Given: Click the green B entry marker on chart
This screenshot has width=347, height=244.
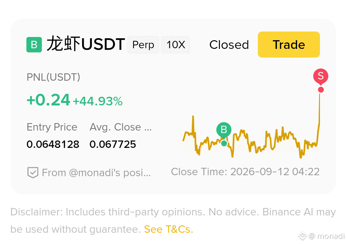Looking at the screenshot, I should pyautogui.click(x=224, y=130).
